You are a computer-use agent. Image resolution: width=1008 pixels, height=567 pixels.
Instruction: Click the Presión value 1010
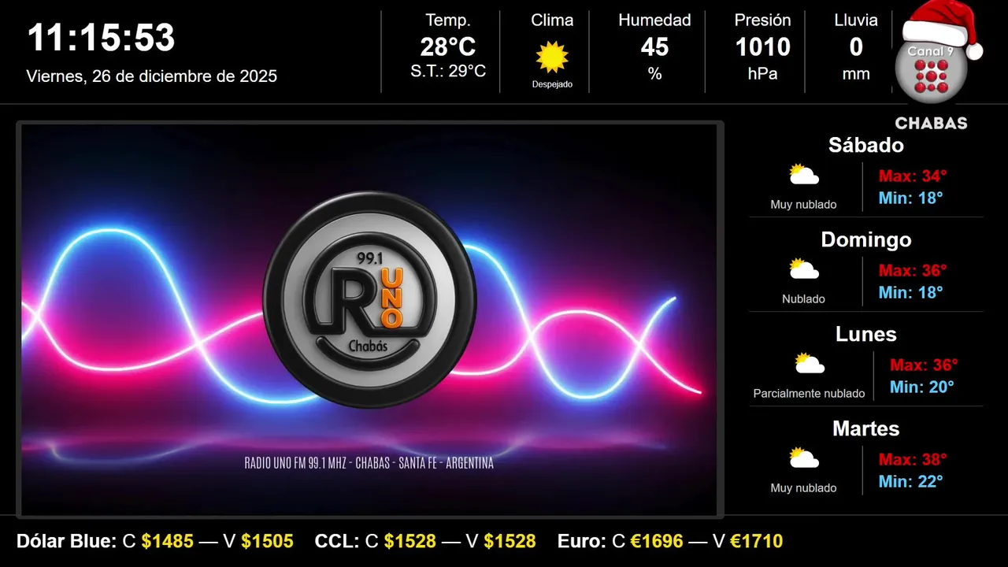[762, 47]
